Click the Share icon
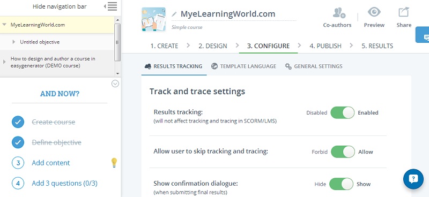The image size is (429, 197). [x=404, y=12]
